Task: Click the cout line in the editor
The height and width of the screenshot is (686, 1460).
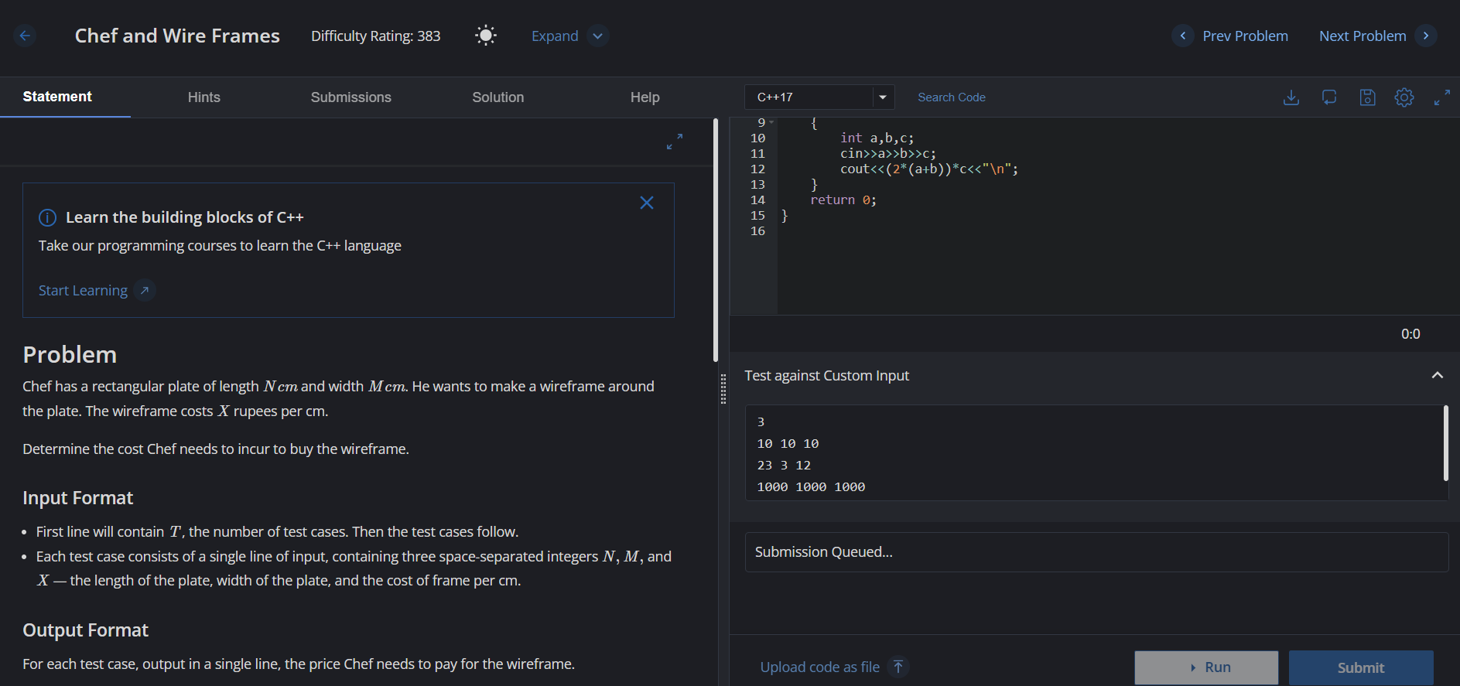Action: click(x=929, y=169)
